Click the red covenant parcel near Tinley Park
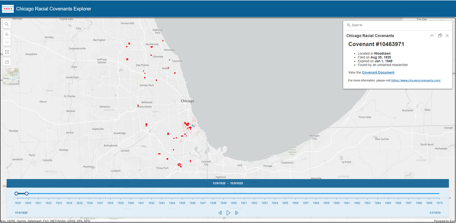456x223 pixels. pos(179,165)
